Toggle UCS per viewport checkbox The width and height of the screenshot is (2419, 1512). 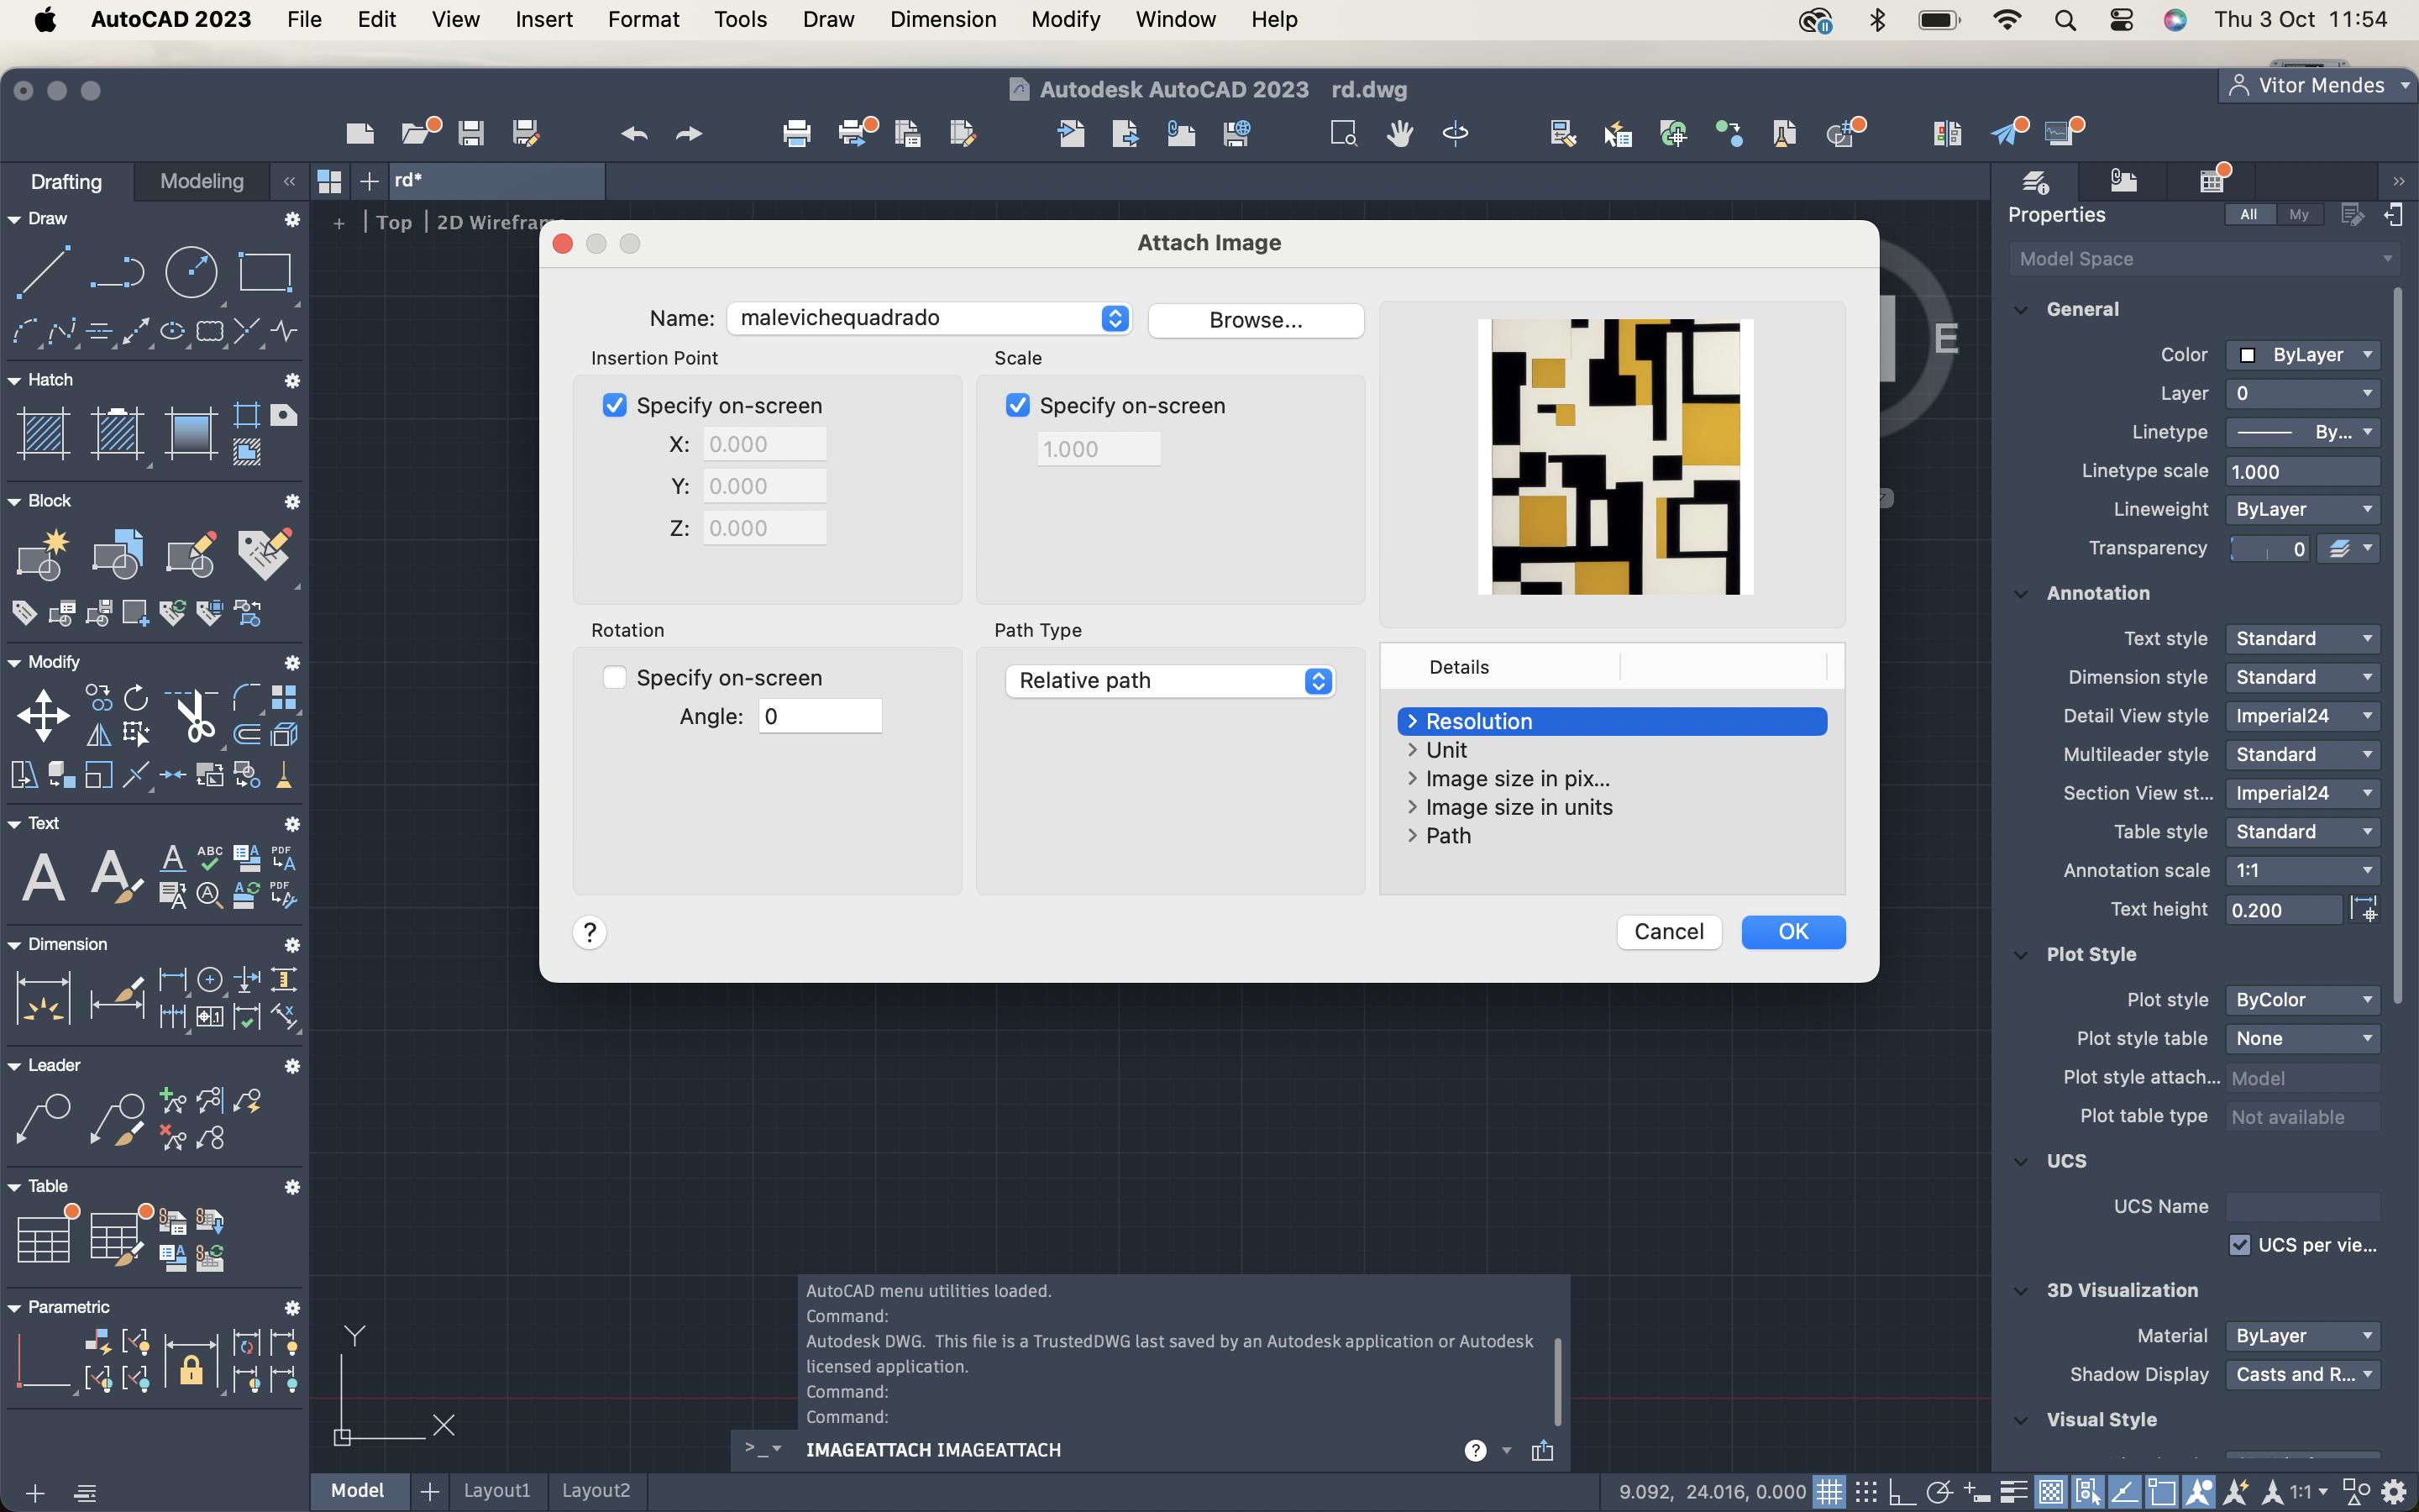2240,1244
